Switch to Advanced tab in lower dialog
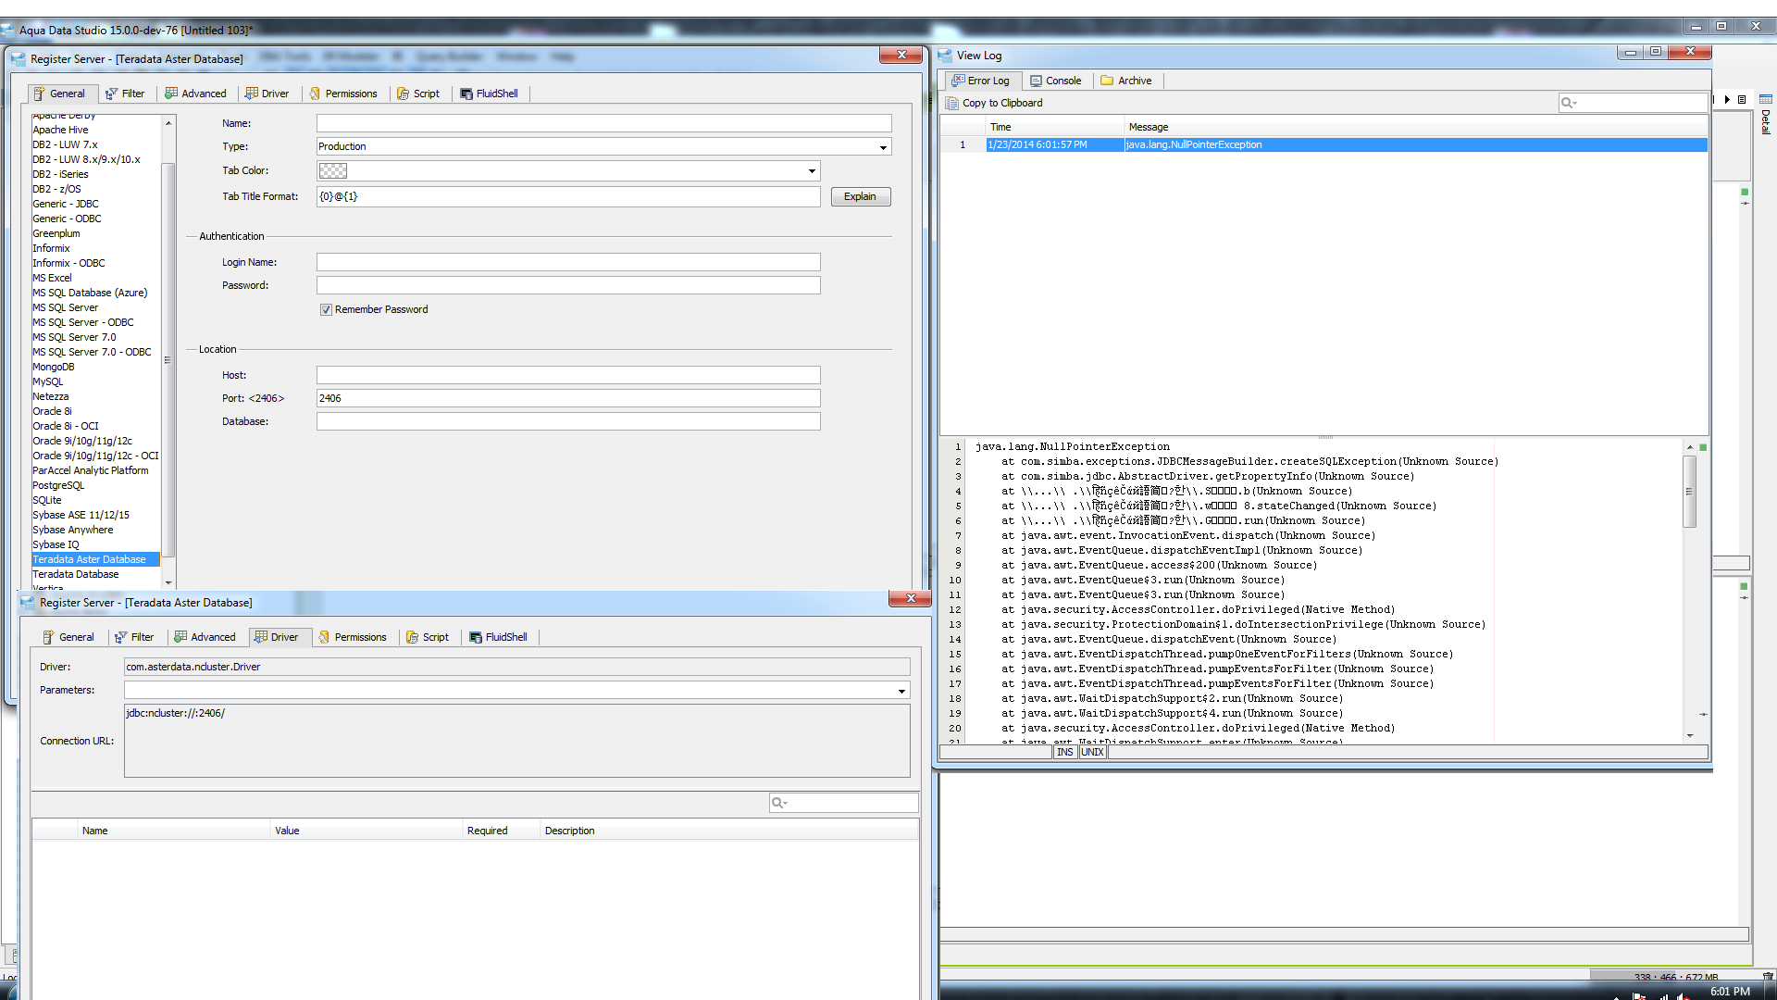This screenshot has height=1000, width=1777. 205,637
